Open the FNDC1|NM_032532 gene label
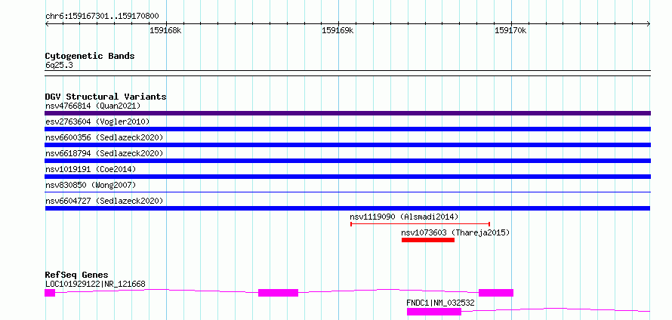The height and width of the screenshot is (320, 672). [440, 303]
